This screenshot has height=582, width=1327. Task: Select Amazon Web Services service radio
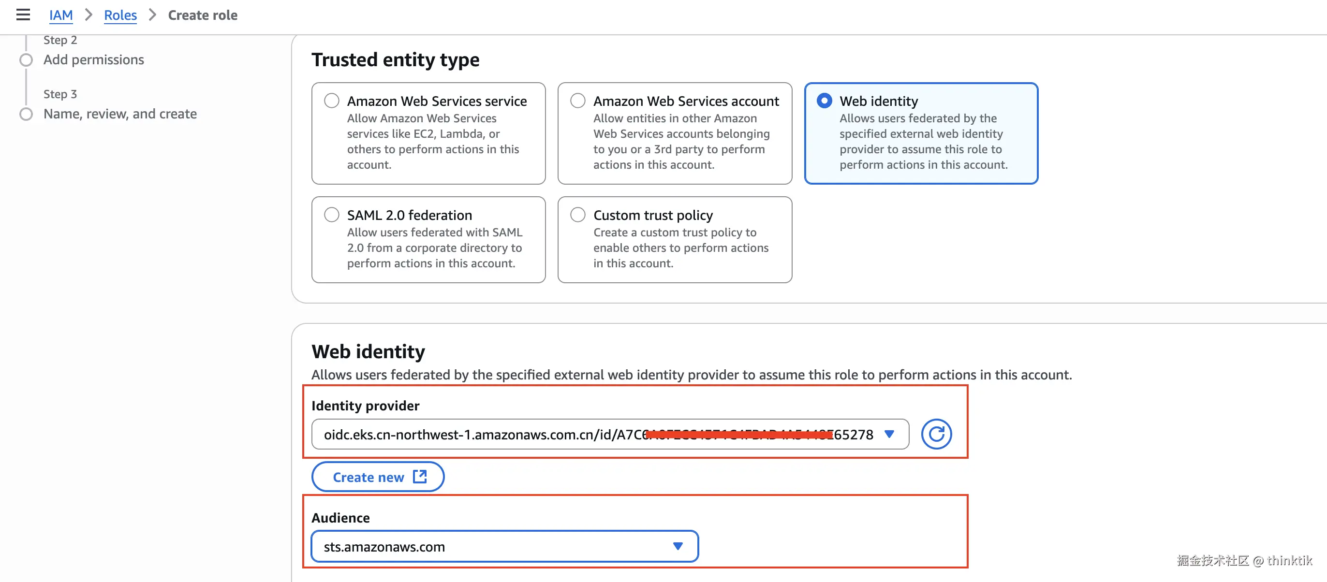coord(332,101)
